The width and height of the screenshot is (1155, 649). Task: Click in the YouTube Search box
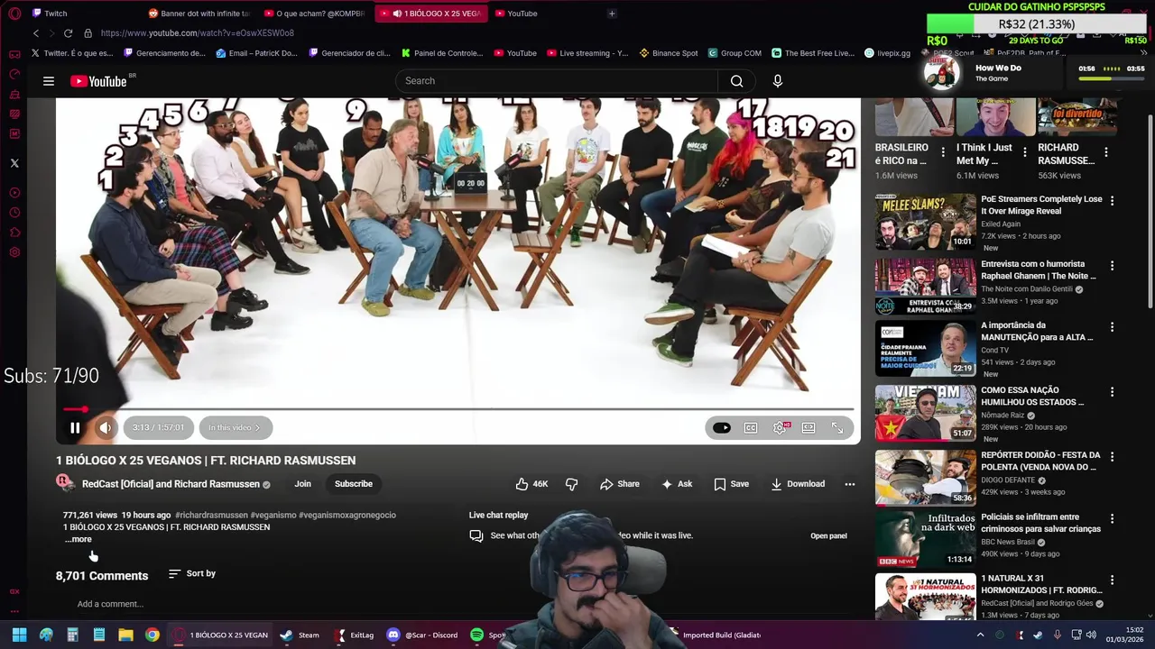pos(557,81)
